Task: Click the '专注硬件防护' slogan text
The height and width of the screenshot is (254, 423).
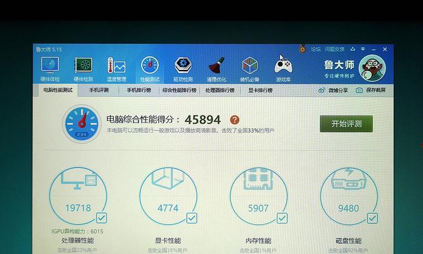Action: pyautogui.click(x=339, y=76)
